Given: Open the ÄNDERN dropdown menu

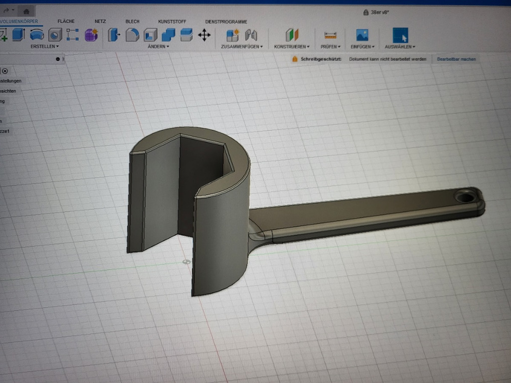Looking at the screenshot, I should coord(158,46).
